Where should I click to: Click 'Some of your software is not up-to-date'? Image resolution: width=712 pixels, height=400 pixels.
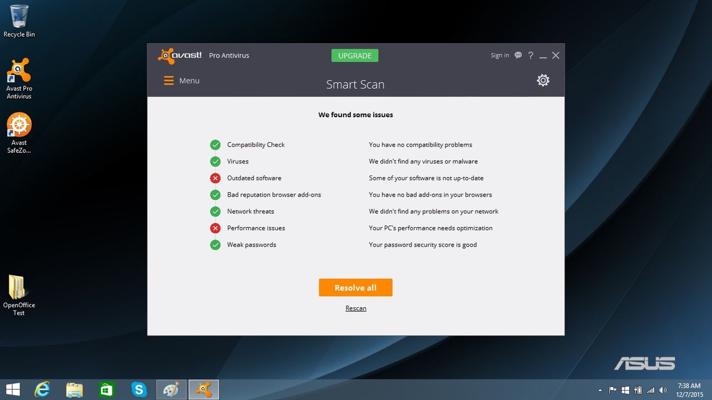click(x=426, y=178)
